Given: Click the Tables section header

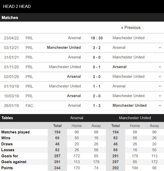Looking at the screenshot, I should coord(7,118).
